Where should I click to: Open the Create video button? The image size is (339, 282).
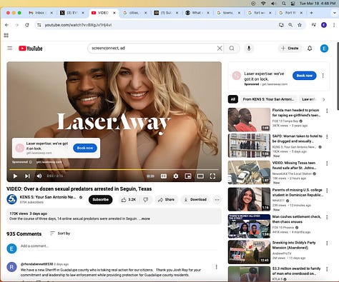[290, 49]
